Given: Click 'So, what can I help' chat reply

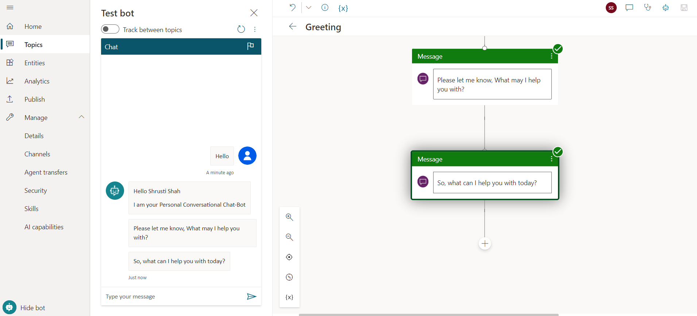Looking at the screenshot, I should (179, 261).
